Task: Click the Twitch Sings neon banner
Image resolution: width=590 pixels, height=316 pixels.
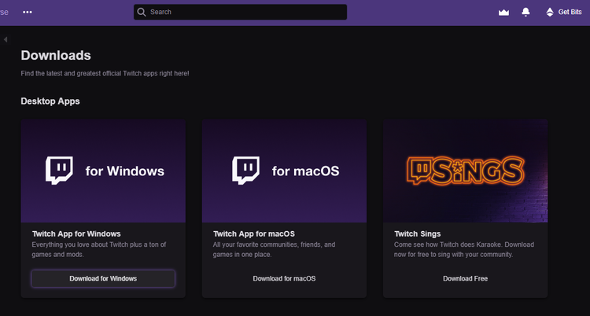Action: [465, 171]
